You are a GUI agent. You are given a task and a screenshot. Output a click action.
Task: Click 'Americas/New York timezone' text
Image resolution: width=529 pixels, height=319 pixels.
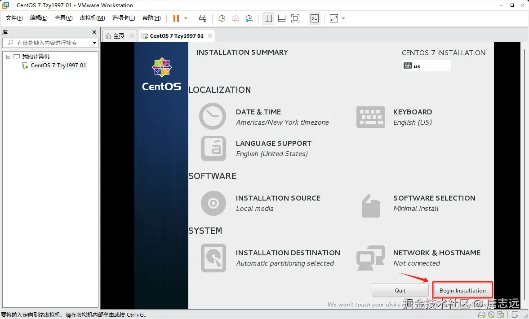[x=282, y=122]
